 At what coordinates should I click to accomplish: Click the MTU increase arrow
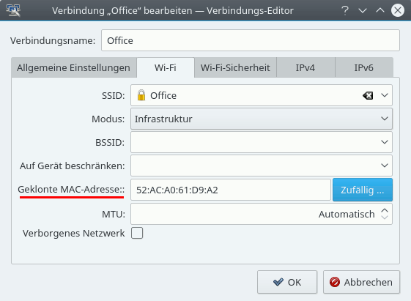[x=385, y=211]
